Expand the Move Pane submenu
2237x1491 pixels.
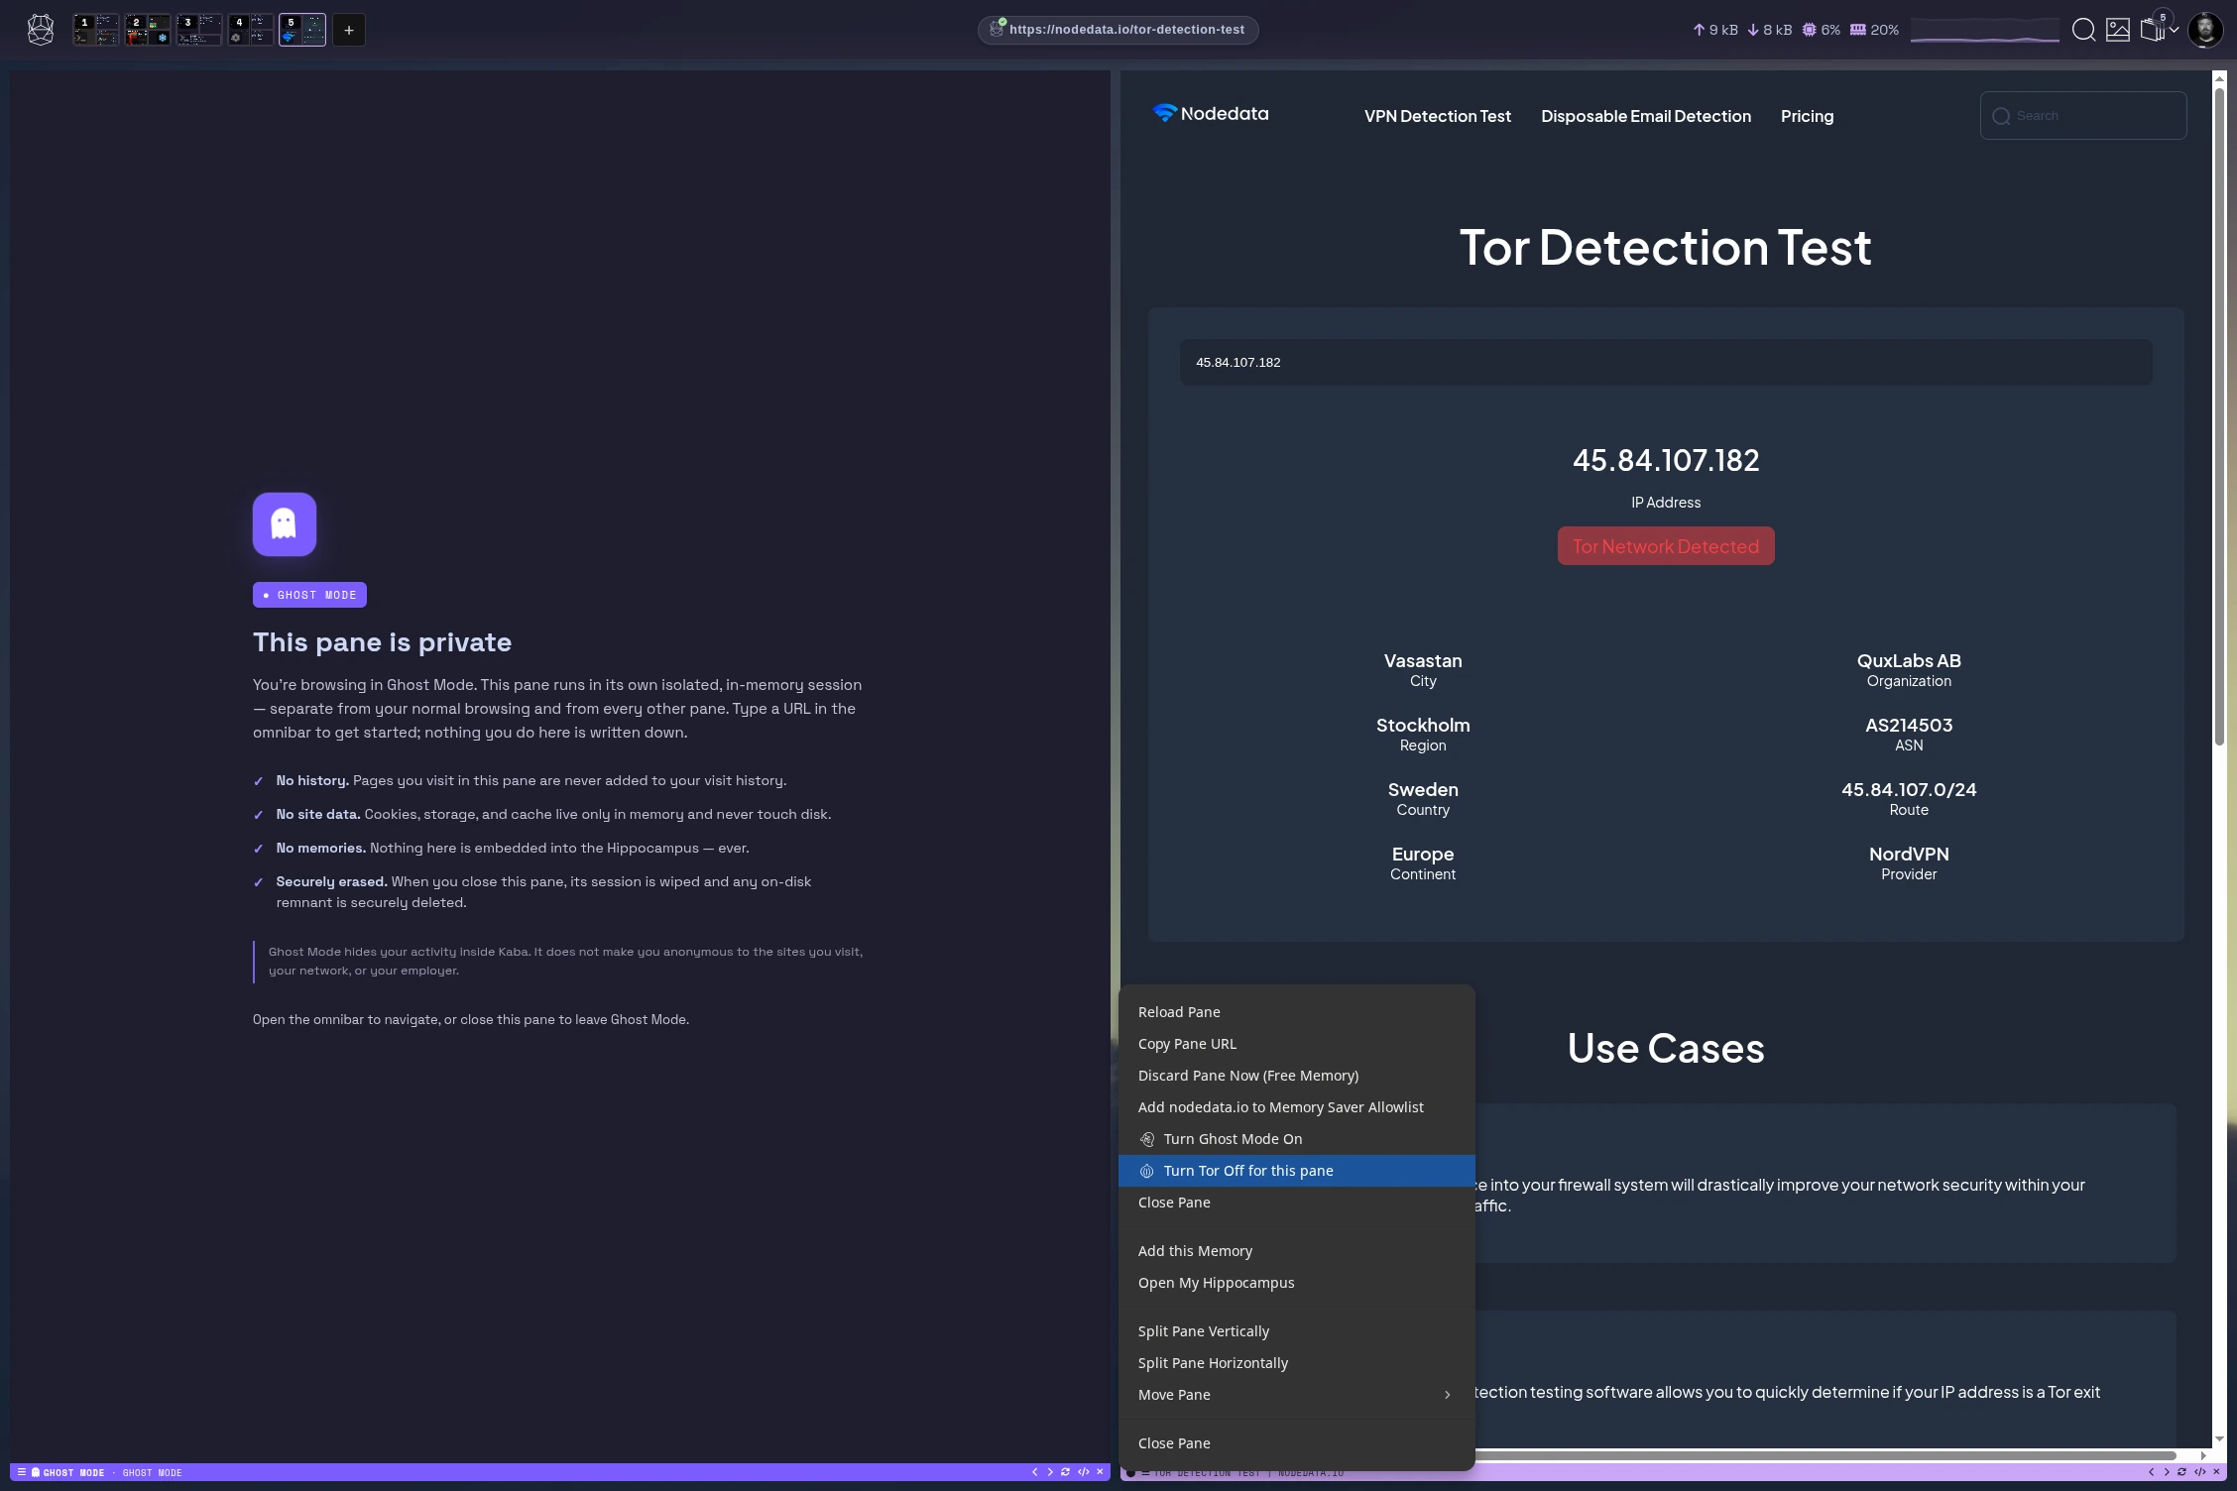tap(1297, 1395)
